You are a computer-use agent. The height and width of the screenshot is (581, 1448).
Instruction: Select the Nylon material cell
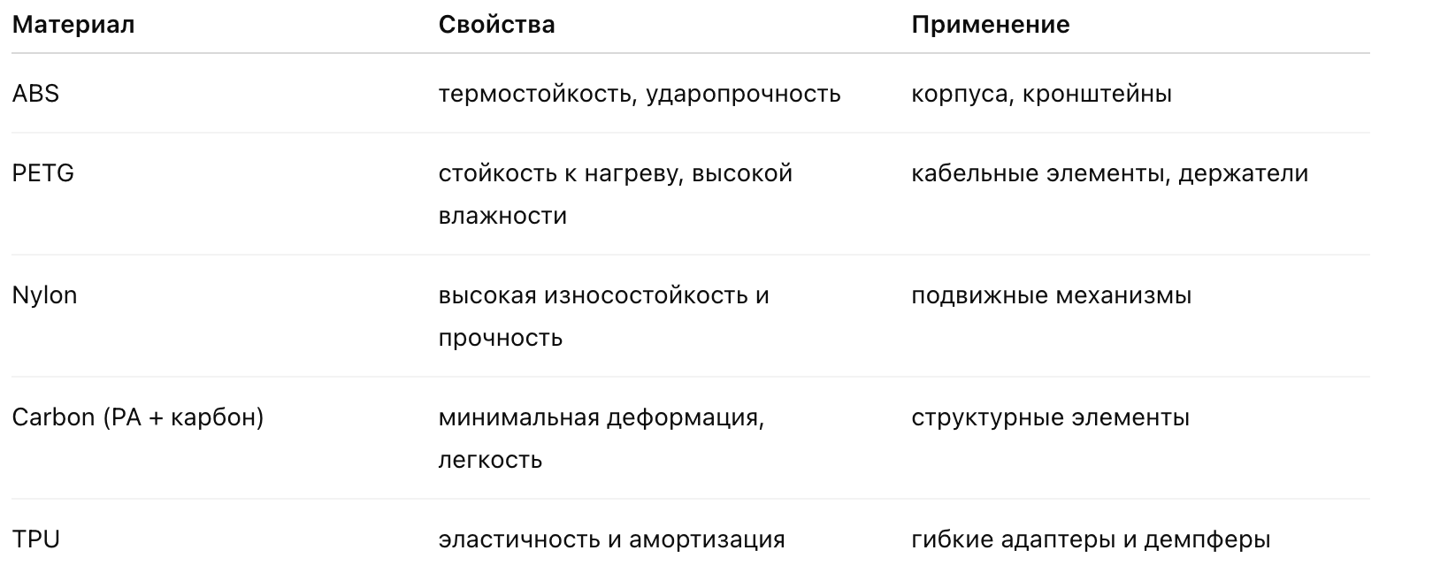(x=44, y=295)
